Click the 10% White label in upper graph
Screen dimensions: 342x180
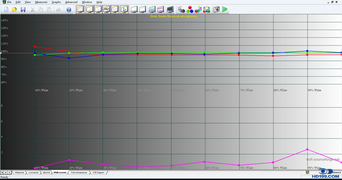click(x=42, y=90)
